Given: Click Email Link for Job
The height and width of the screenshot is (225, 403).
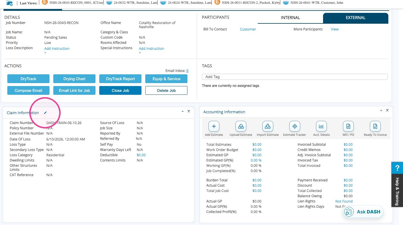Looking at the screenshot, I should coord(74,90).
